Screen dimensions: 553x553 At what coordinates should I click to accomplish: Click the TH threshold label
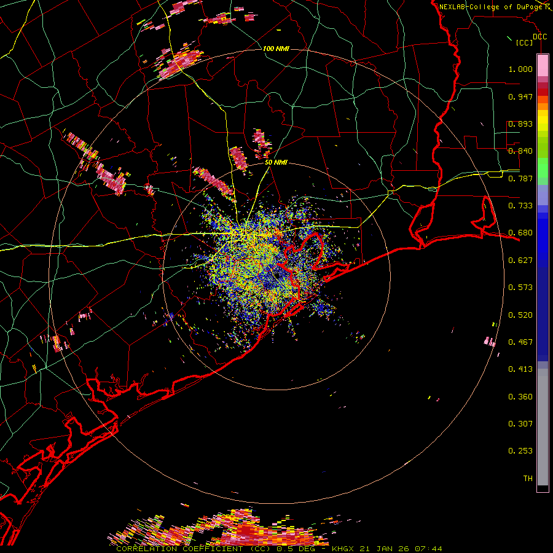[x=528, y=479]
